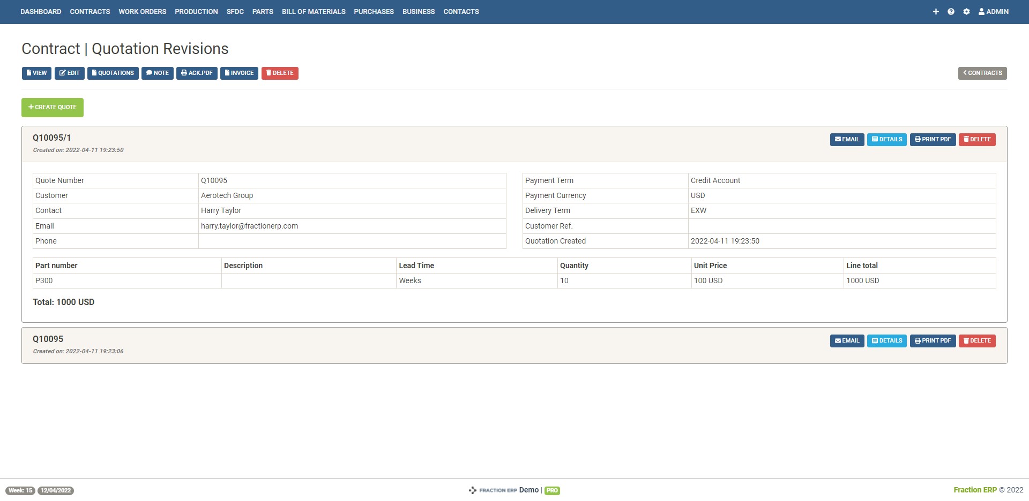This screenshot has height=501, width=1029.
Task: Open the settings gear icon
Action: point(966,12)
